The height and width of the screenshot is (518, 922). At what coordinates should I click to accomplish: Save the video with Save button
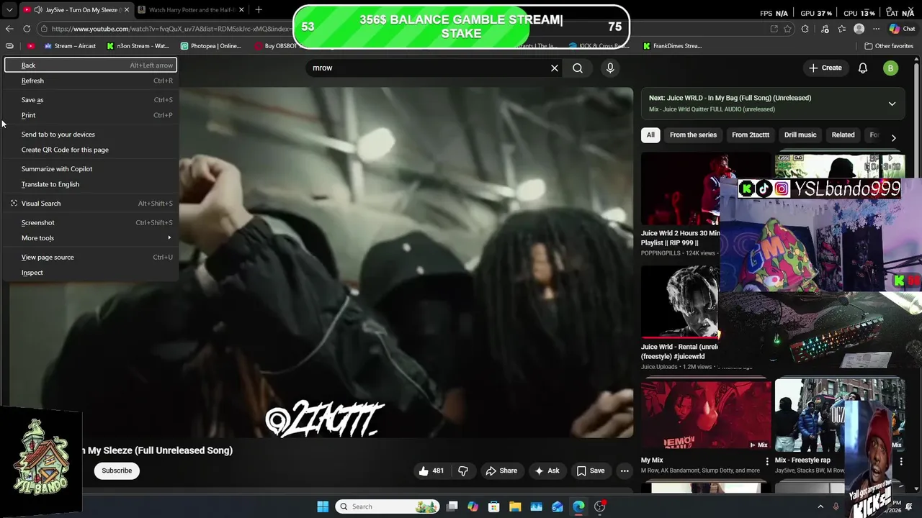click(x=591, y=471)
